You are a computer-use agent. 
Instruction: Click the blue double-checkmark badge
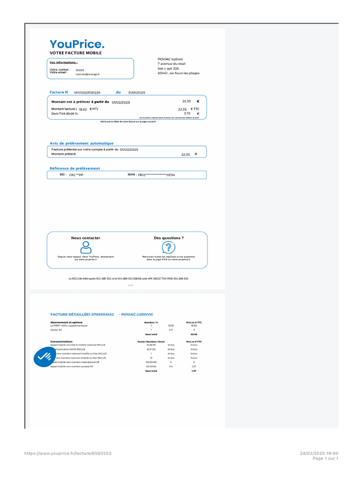click(44, 357)
